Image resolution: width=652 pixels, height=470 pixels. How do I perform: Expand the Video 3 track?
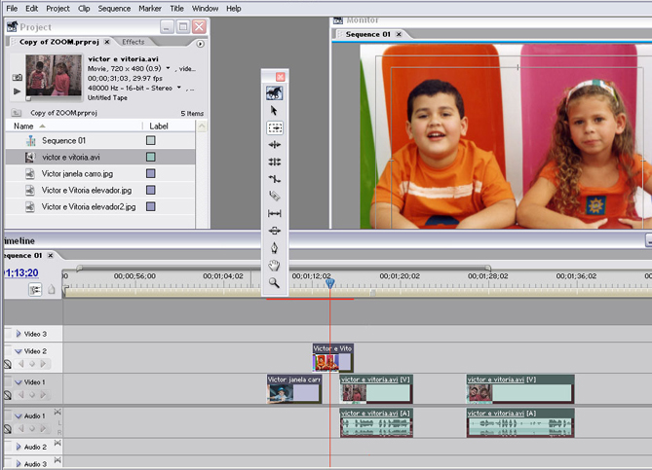18,334
